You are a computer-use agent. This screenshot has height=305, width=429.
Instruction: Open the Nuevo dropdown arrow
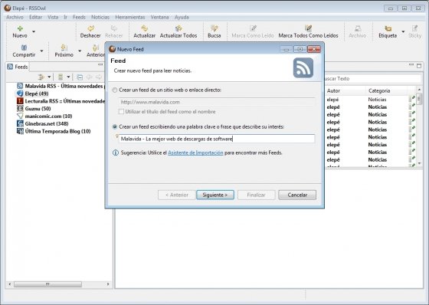point(34,31)
